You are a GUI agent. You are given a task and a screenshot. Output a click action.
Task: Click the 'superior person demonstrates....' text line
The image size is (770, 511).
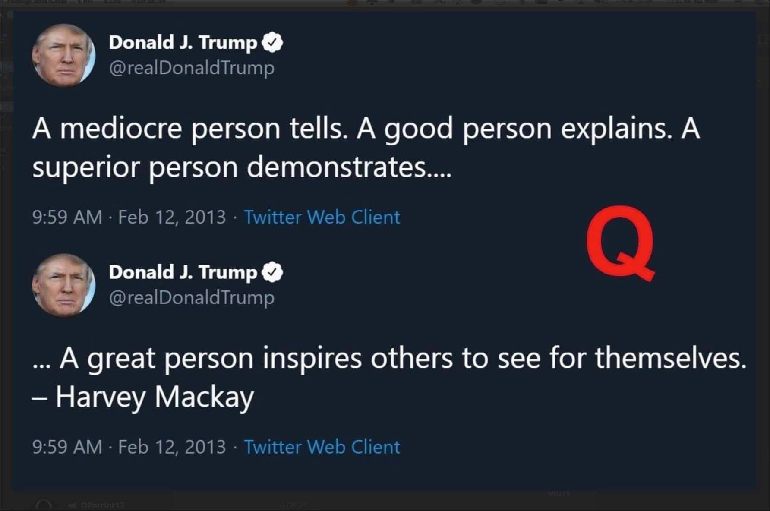tap(242, 167)
